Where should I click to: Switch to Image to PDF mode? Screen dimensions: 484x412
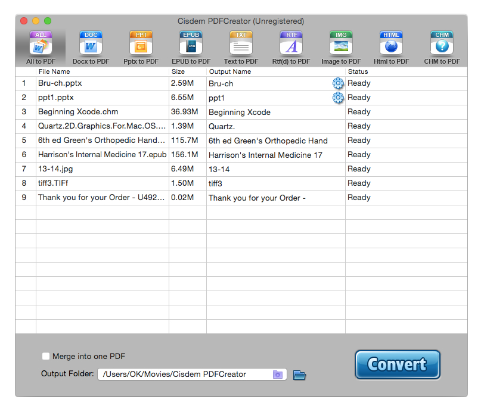click(341, 47)
